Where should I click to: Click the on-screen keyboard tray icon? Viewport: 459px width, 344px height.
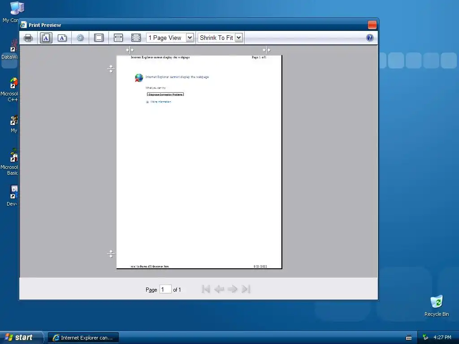point(409,338)
